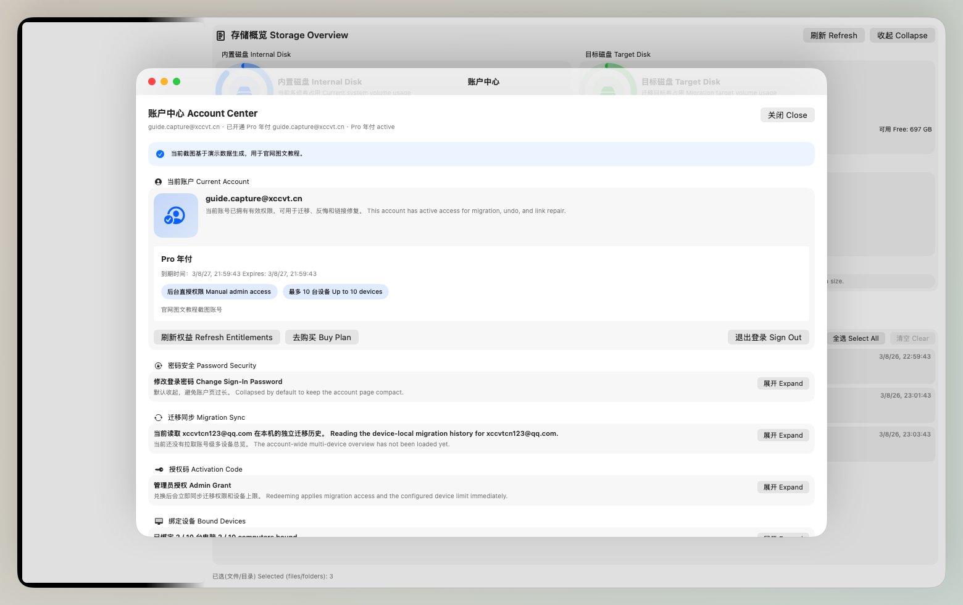Click Refresh Entitlements button
The width and height of the screenshot is (963, 605).
(217, 338)
